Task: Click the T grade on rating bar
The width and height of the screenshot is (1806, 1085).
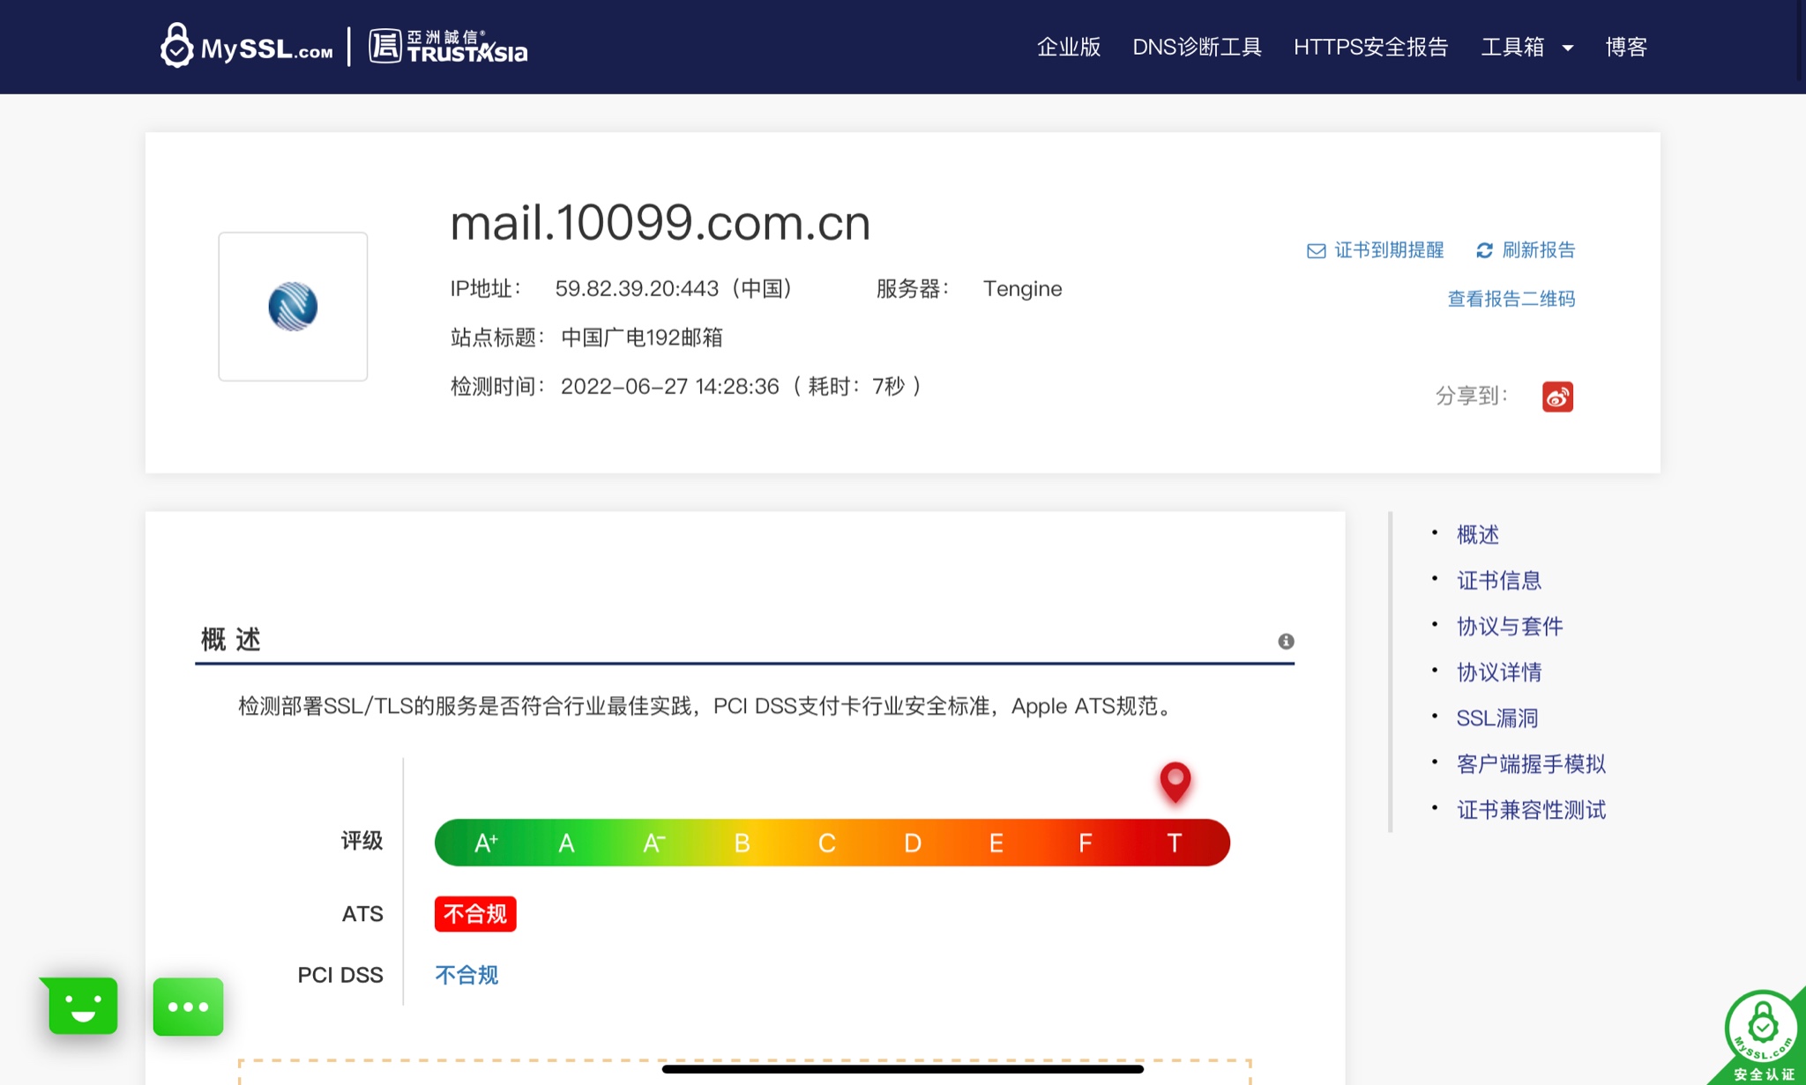Action: (1174, 843)
